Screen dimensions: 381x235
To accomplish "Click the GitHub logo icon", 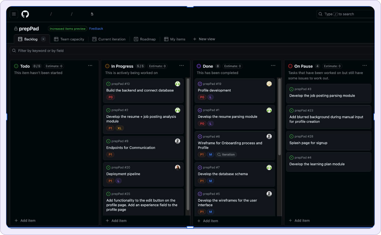I will point(25,14).
